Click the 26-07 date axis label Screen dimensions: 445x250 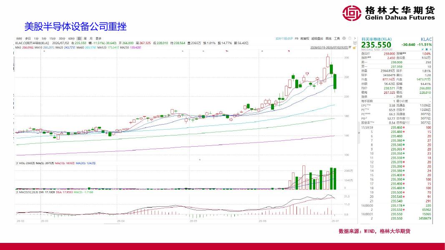point(335,221)
